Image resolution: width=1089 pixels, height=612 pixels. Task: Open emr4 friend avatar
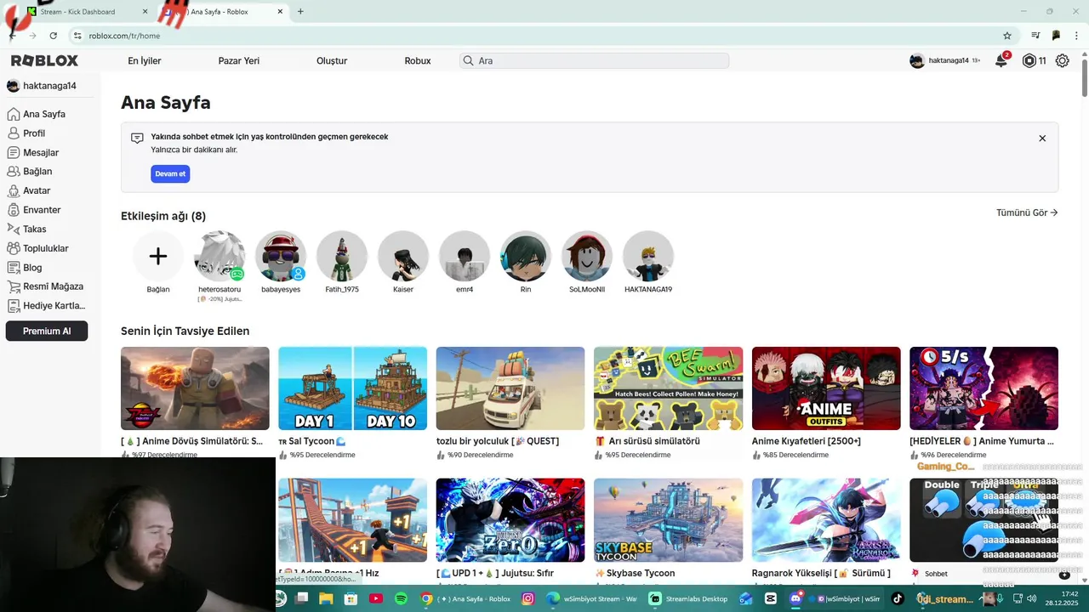point(465,256)
